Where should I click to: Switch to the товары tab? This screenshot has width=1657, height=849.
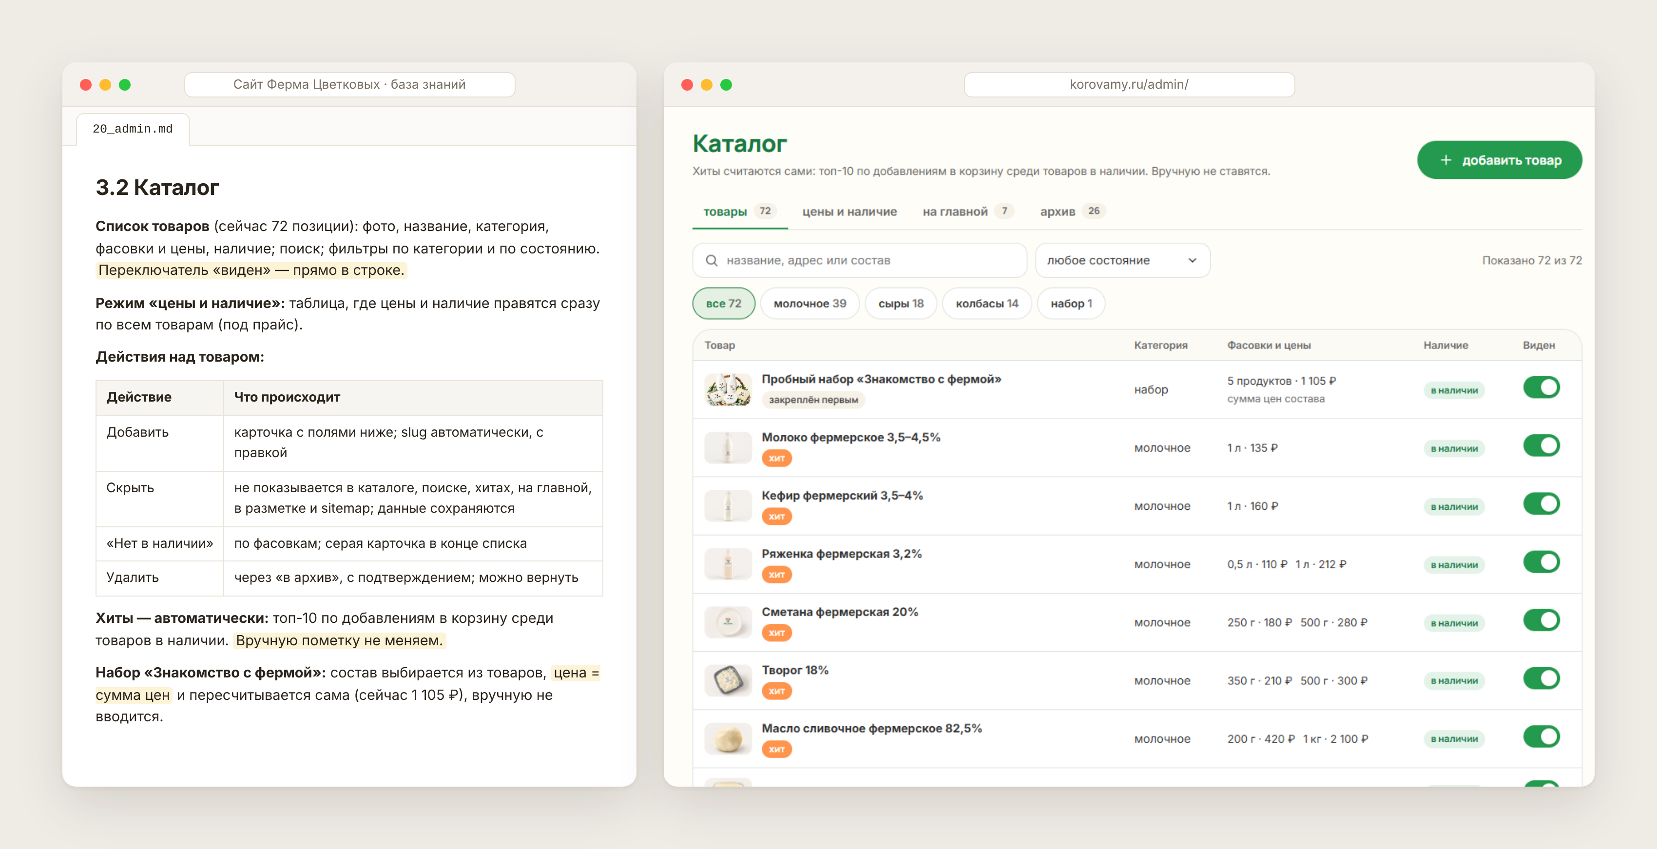(740, 212)
